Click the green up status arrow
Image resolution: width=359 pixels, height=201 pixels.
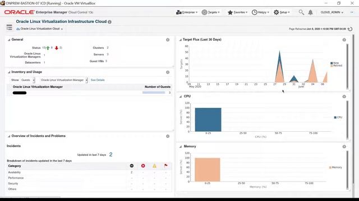(x=48, y=48)
